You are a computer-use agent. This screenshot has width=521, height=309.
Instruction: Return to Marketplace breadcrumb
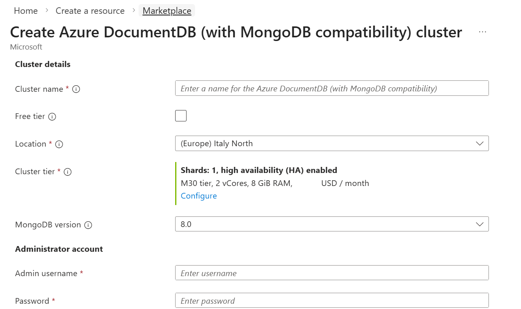point(167,11)
